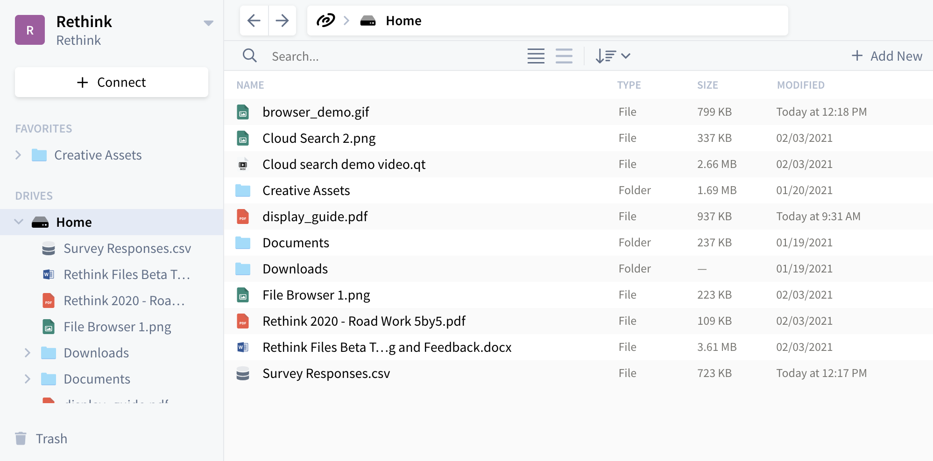The height and width of the screenshot is (461, 933).
Task: Click the display_guide.pdf PDF icon
Action: click(x=243, y=217)
